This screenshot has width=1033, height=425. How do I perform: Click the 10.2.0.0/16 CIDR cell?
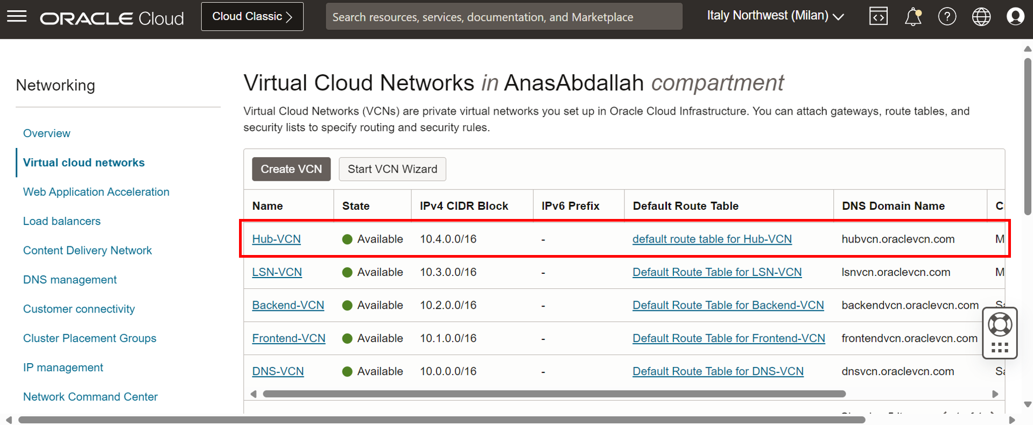[448, 305]
